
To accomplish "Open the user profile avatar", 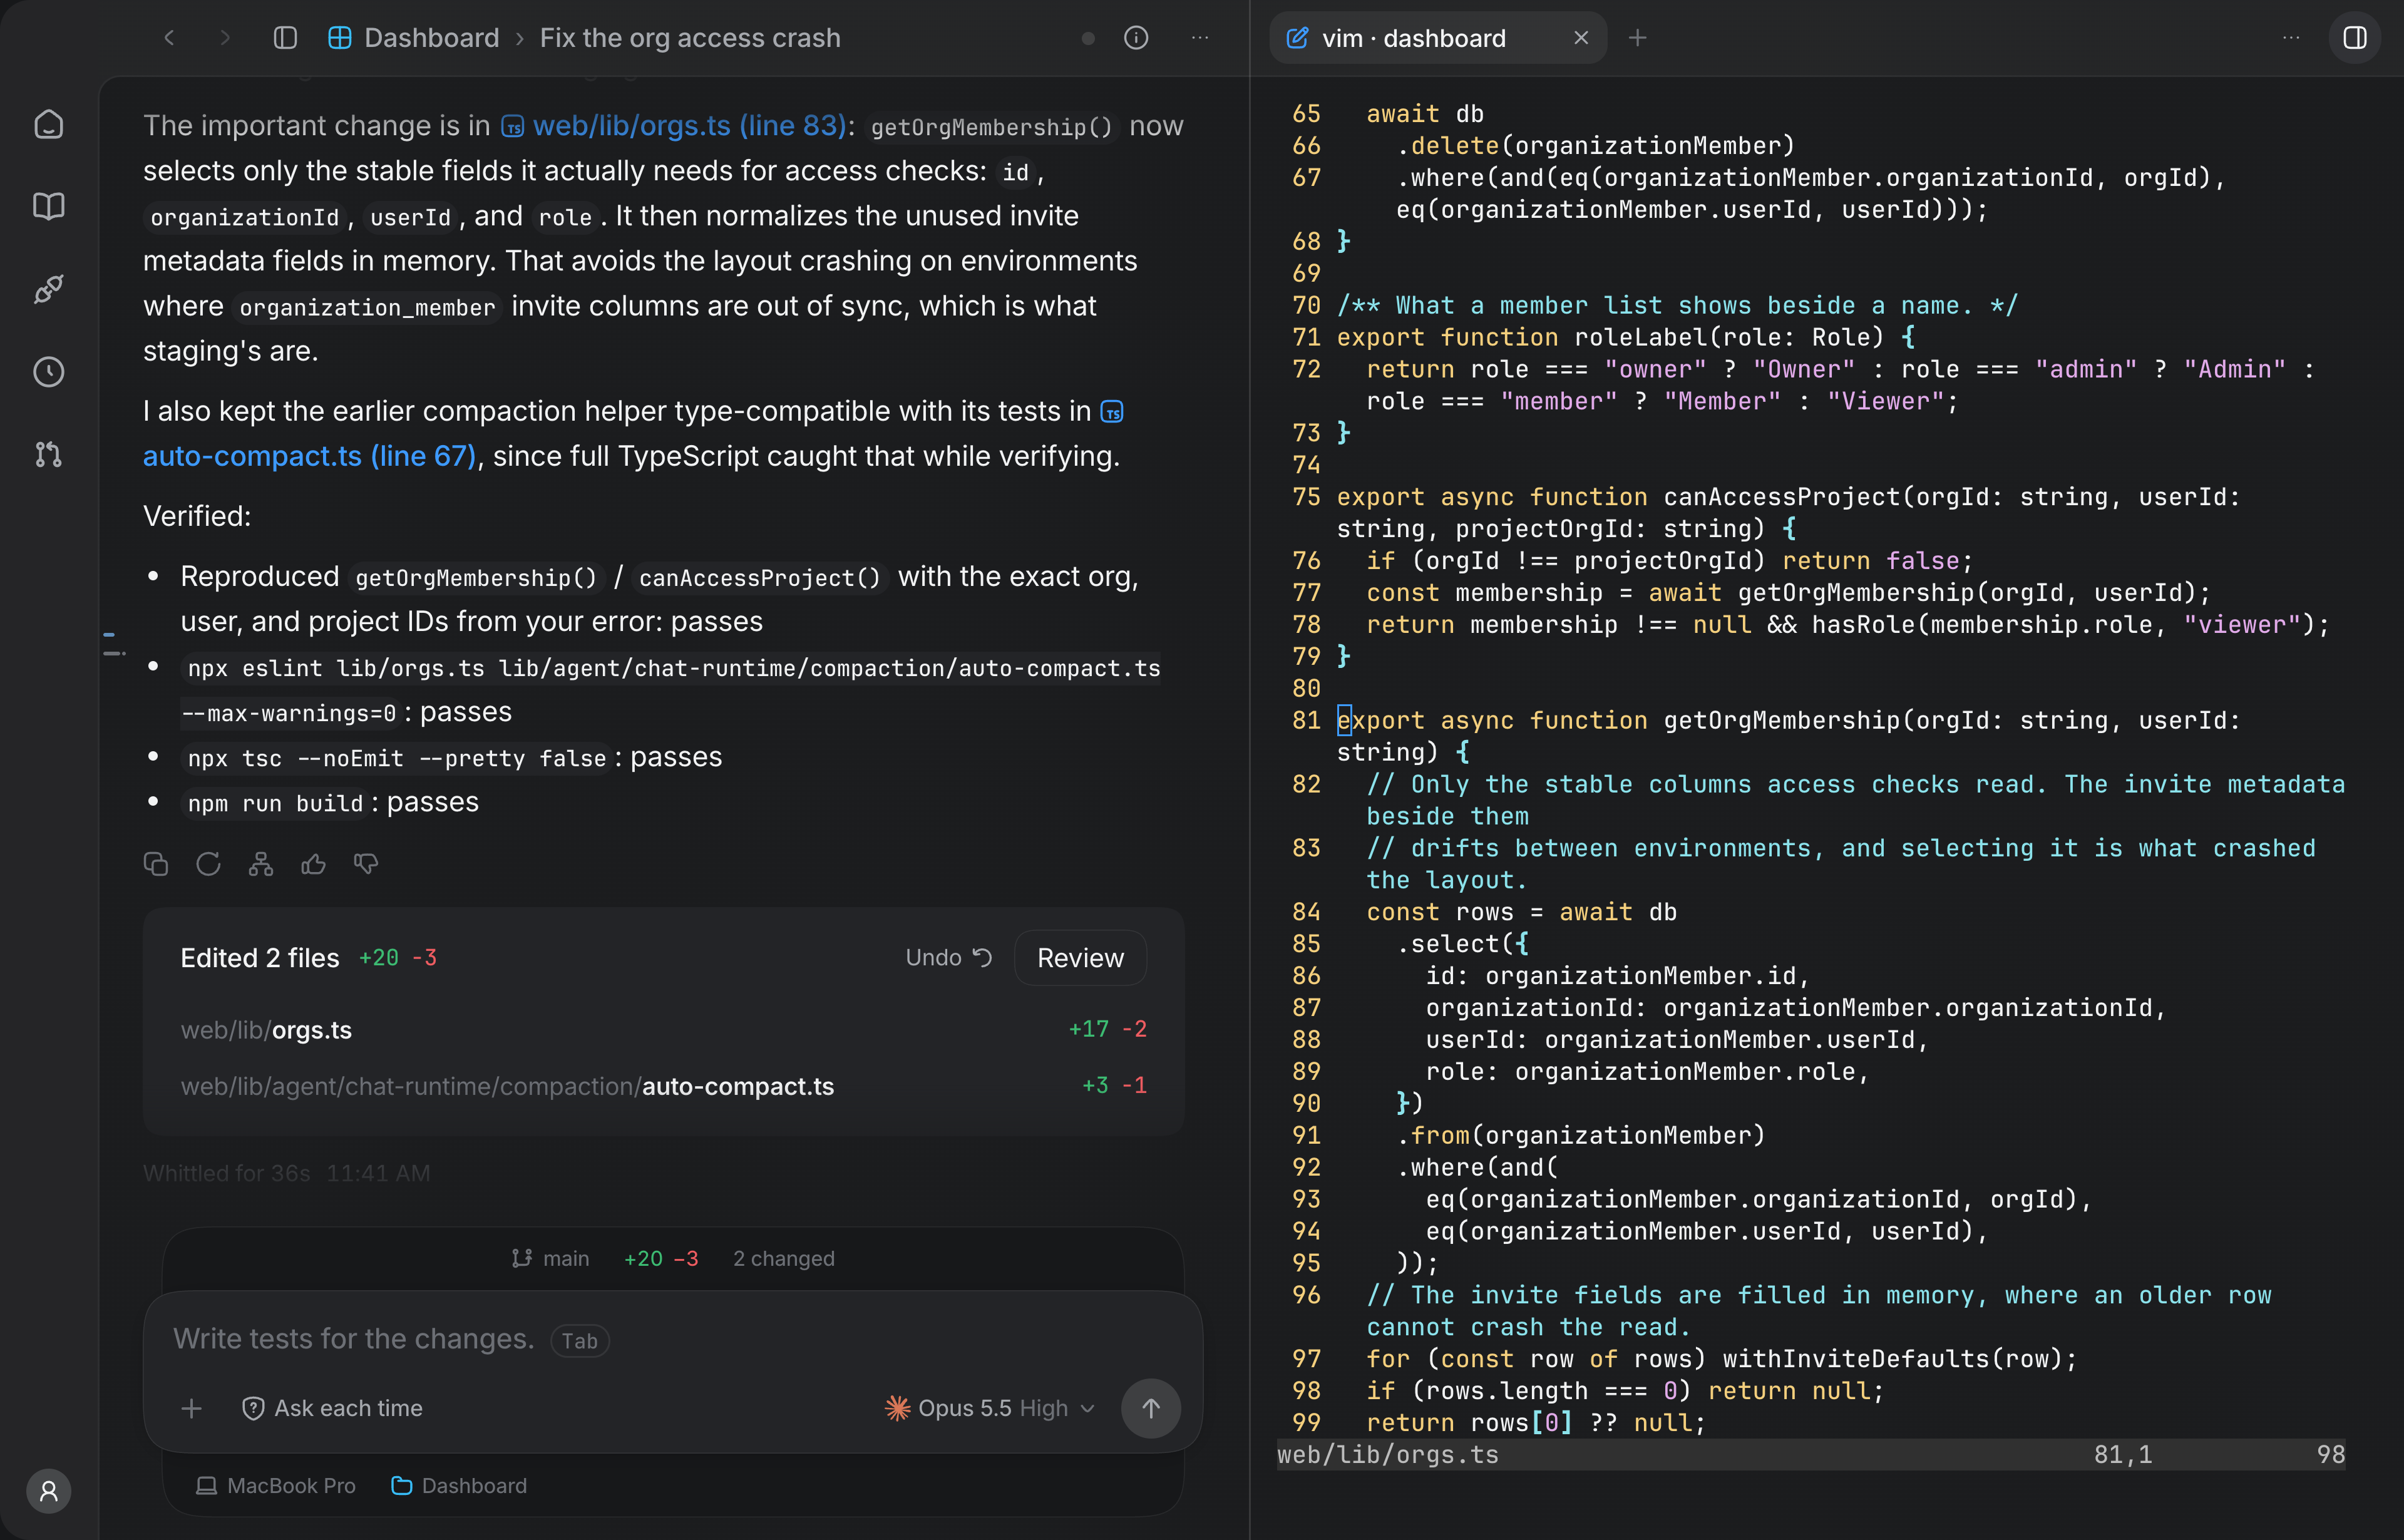I will (49, 1491).
